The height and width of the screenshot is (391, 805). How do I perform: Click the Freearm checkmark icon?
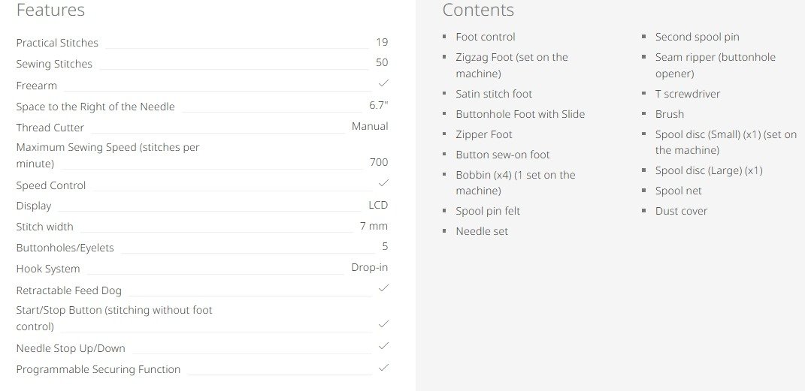pyautogui.click(x=383, y=83)
